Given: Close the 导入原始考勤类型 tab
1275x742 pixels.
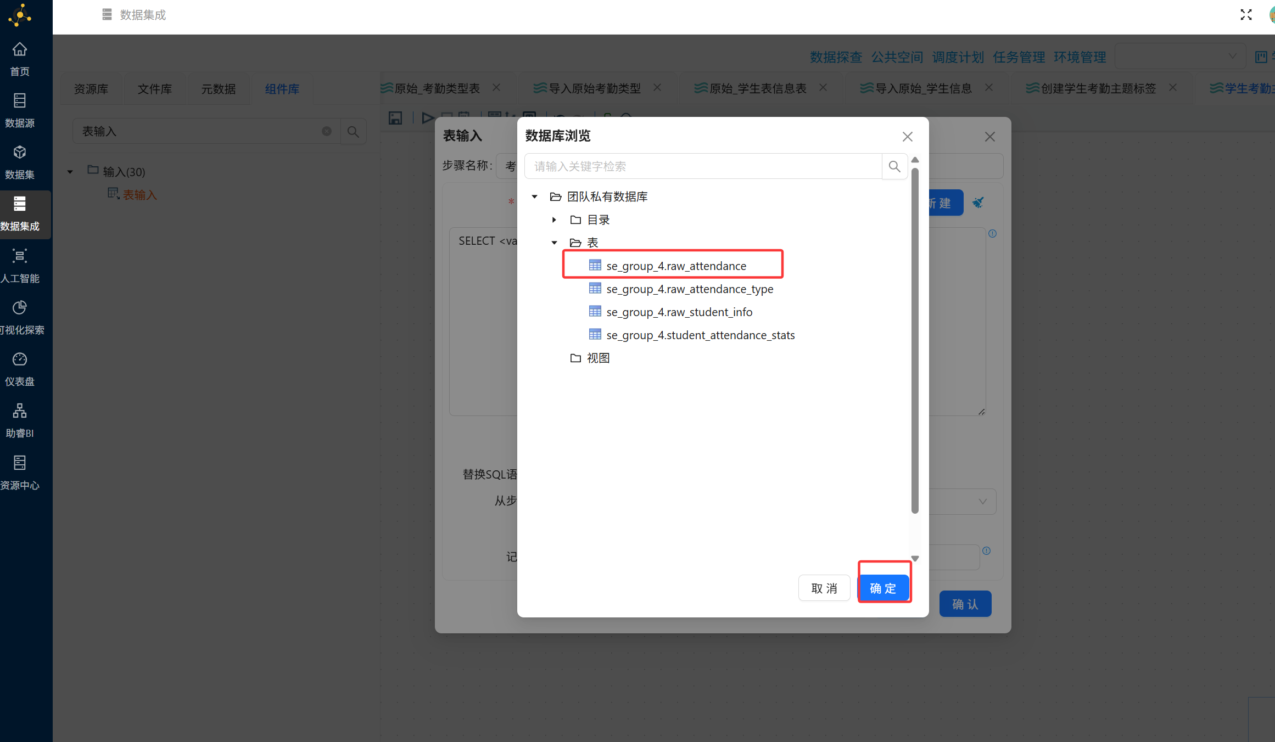Looking at the screenshot, I should pyautogui.click(x=657, y=88).
